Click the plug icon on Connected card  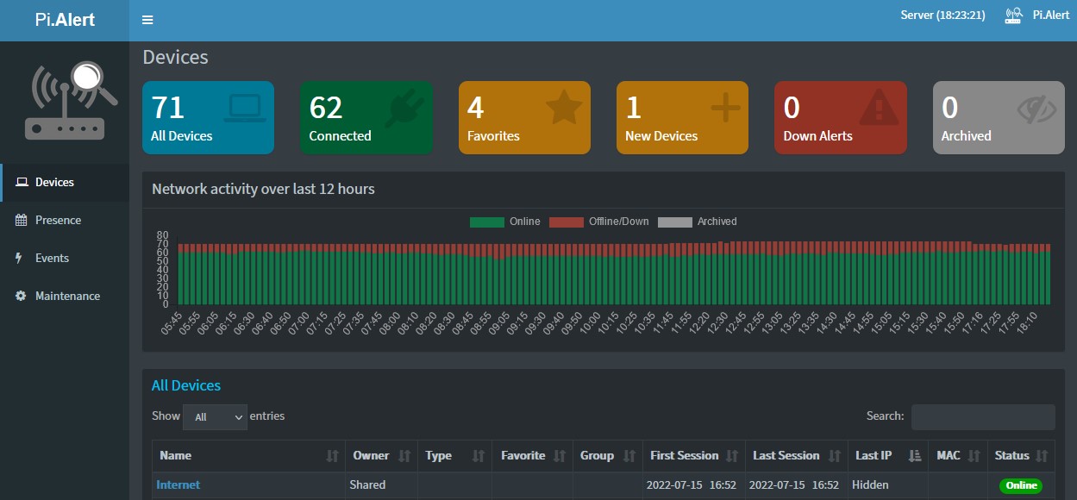(x=404, y=108)
